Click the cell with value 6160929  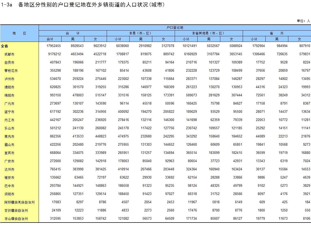(190, 54)
